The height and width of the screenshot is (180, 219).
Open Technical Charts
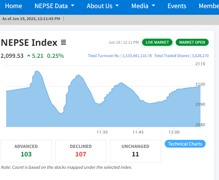click(185, 144)
